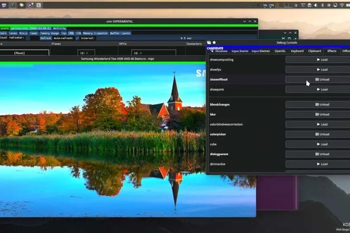Toggle the Visual indicator checkbox
This screenshot has height=233, width=350.
[x=27, y=38]
